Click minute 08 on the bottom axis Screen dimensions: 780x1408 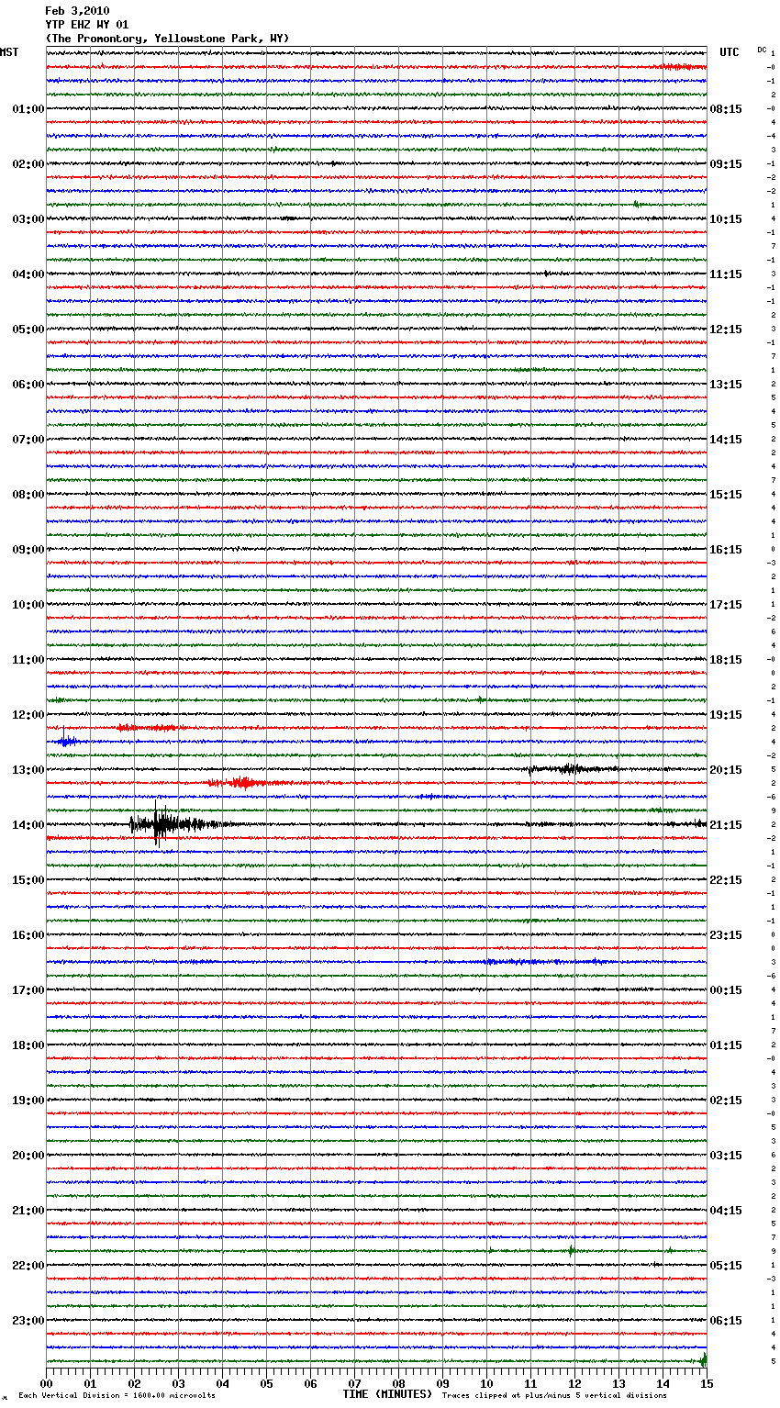[398, 1383]
